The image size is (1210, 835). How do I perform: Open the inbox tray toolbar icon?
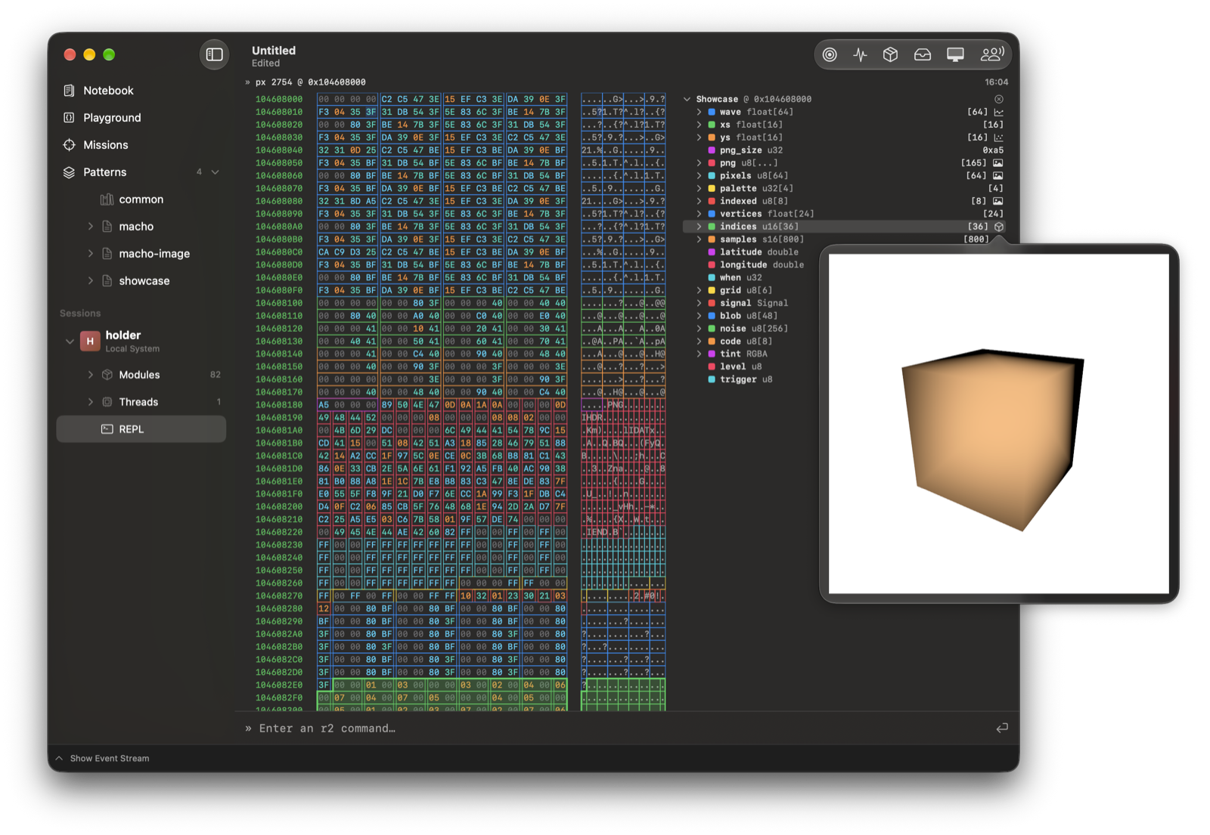922,54
